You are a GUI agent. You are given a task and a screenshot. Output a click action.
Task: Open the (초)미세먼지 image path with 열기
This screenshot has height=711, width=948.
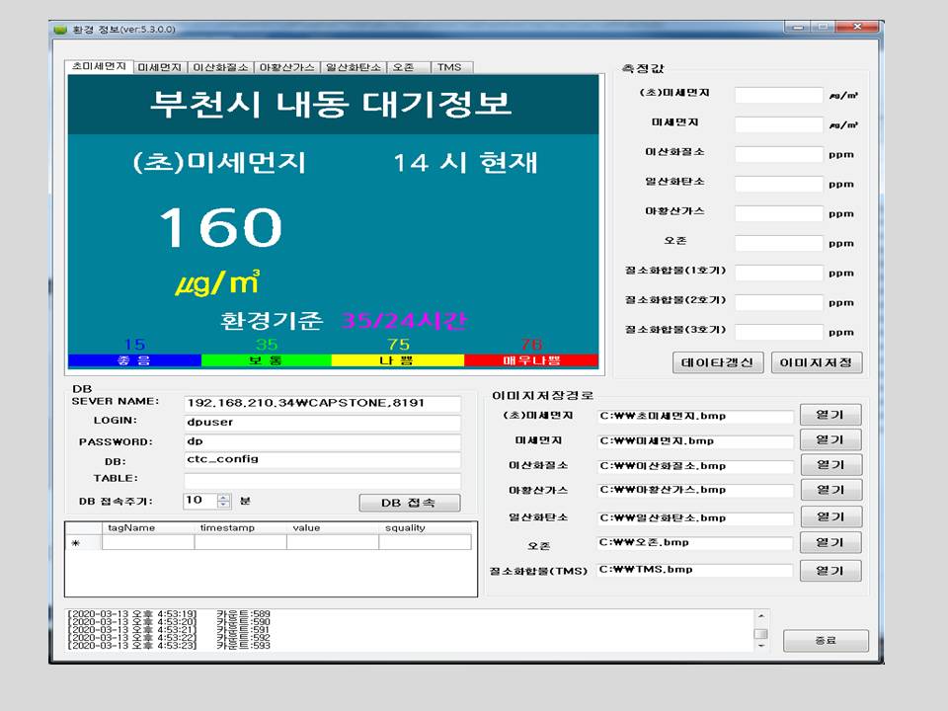(x=830, y=415)
